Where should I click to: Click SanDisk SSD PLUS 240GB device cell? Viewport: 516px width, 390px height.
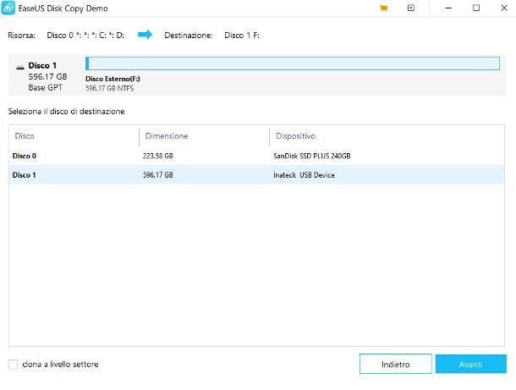[x=312, y=156]
